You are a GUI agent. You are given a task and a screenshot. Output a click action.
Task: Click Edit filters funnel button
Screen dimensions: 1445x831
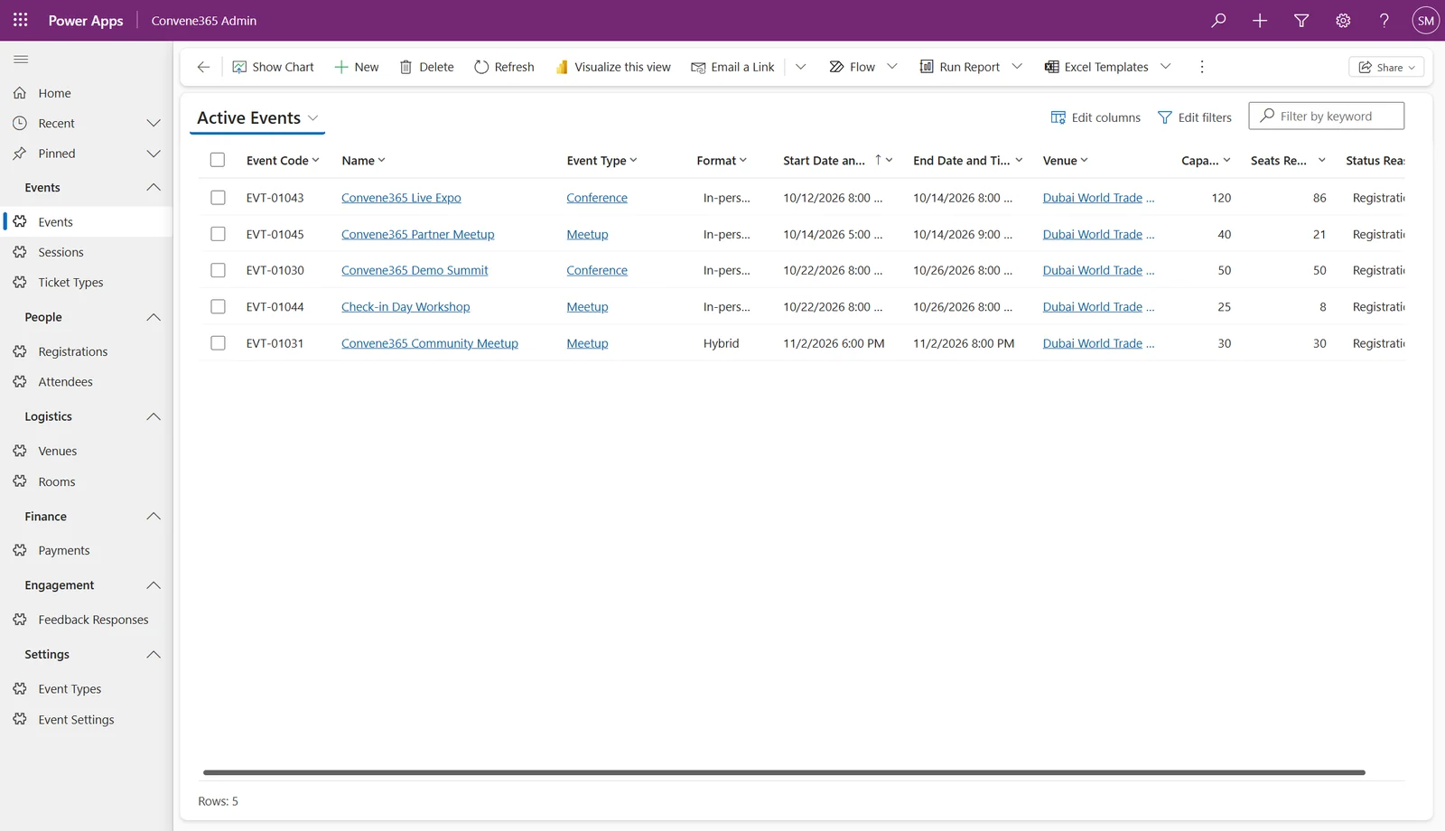1195,117
